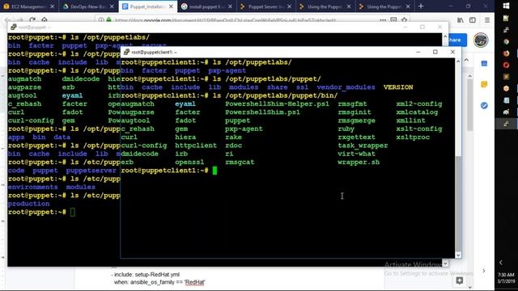Screen dimensions: 518x291
Task: Open the active PuTTY taskbar icon
Action: (506, 124)
